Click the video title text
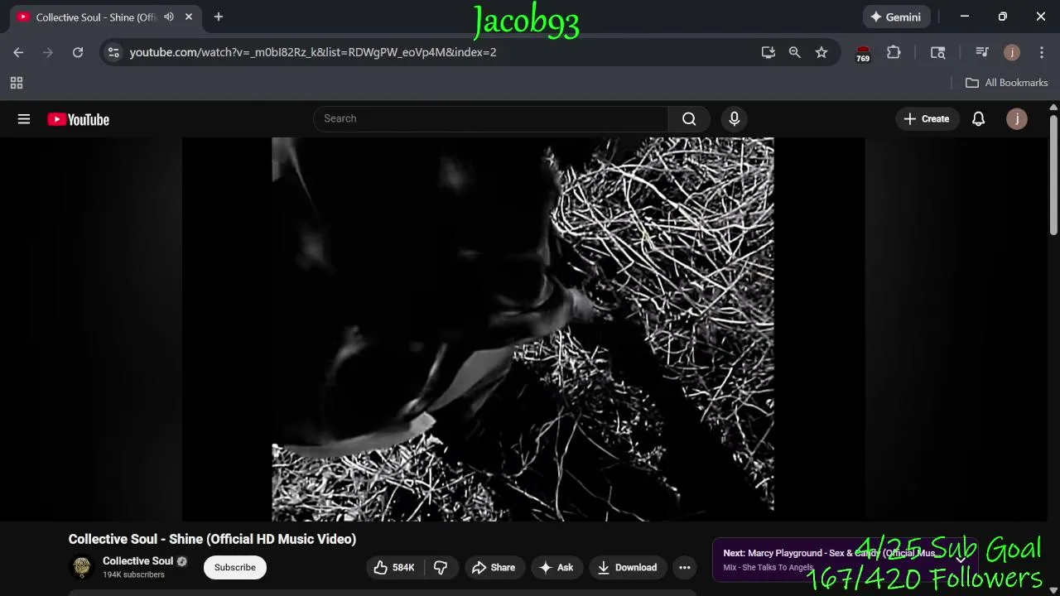1060x596 pixels. pyautogui.click(x=212, y=539)
